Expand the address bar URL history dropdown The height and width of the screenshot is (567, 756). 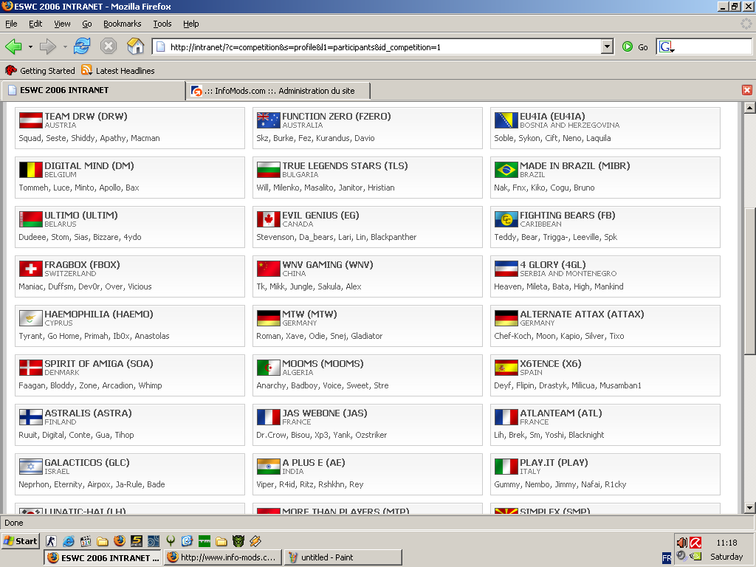tap(608, 47)
